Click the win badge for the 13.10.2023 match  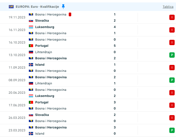click(x=172, y=55)
